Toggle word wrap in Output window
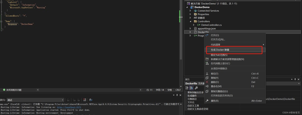Screen dimensions: 302x115 pyautogui.click(x=91, y=100)
